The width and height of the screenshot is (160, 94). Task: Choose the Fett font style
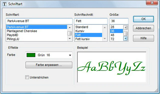click(88, 35)
